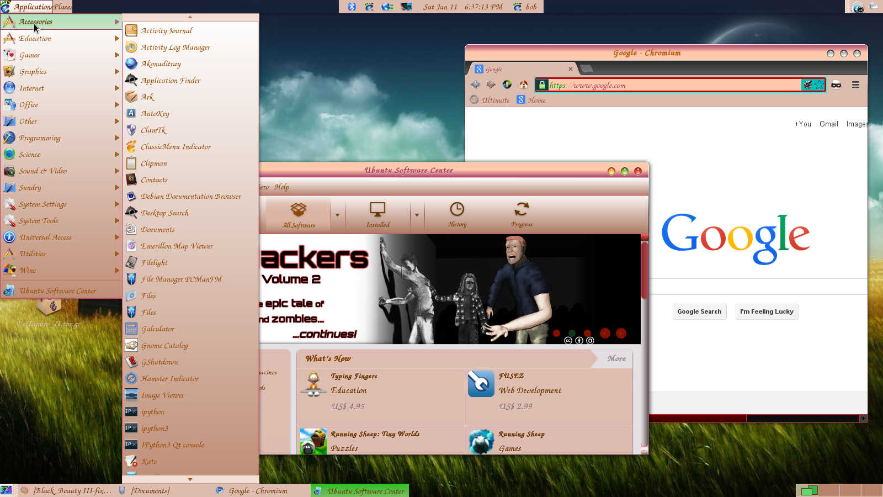
Task: Open Clipman clipboard manager entry
Action: [190, 163]
